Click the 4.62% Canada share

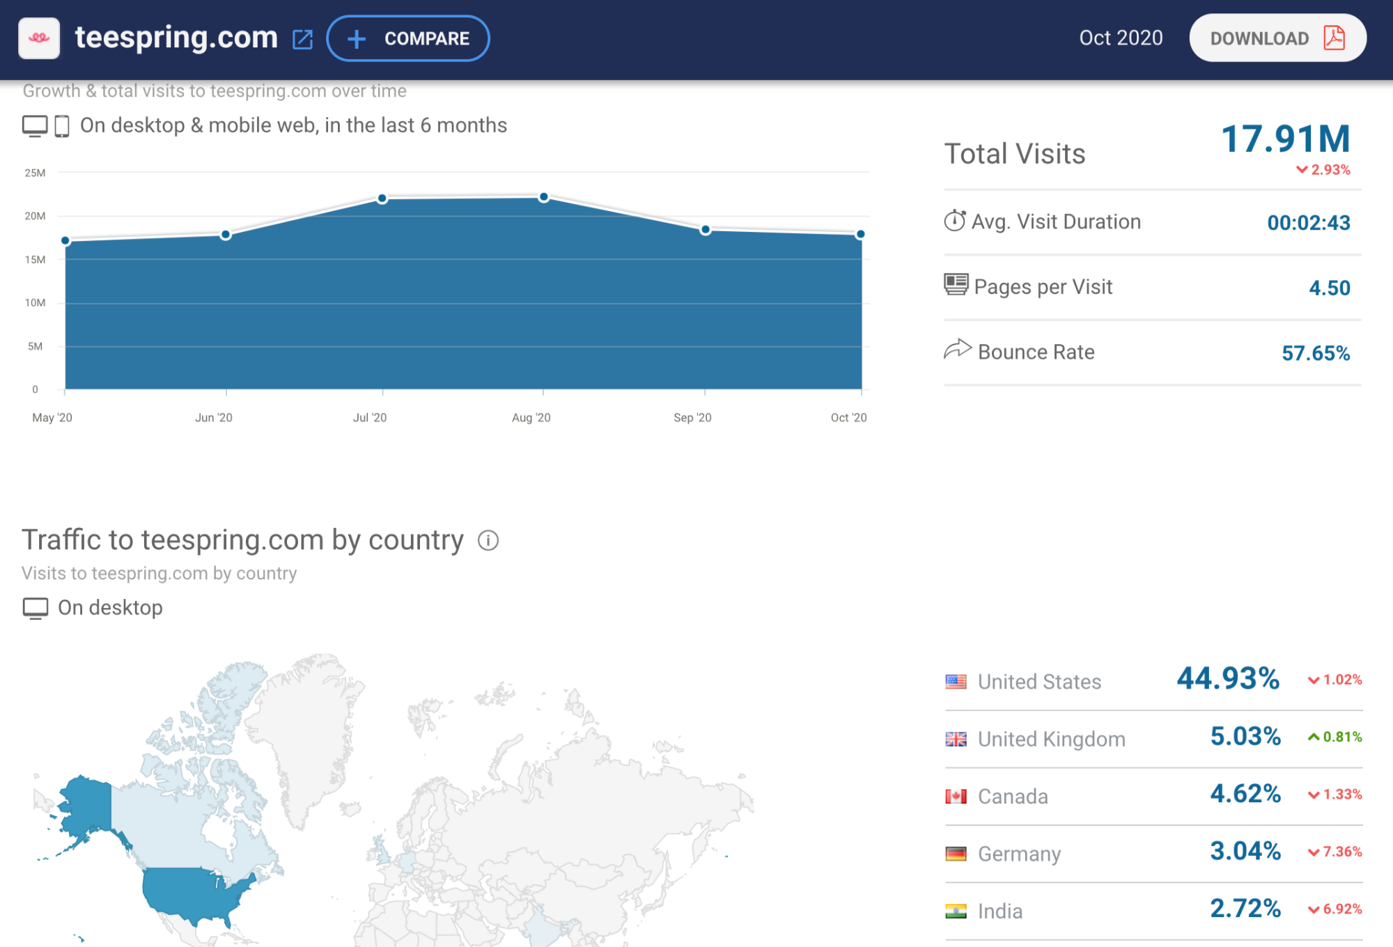click(x=1245, y=793)
